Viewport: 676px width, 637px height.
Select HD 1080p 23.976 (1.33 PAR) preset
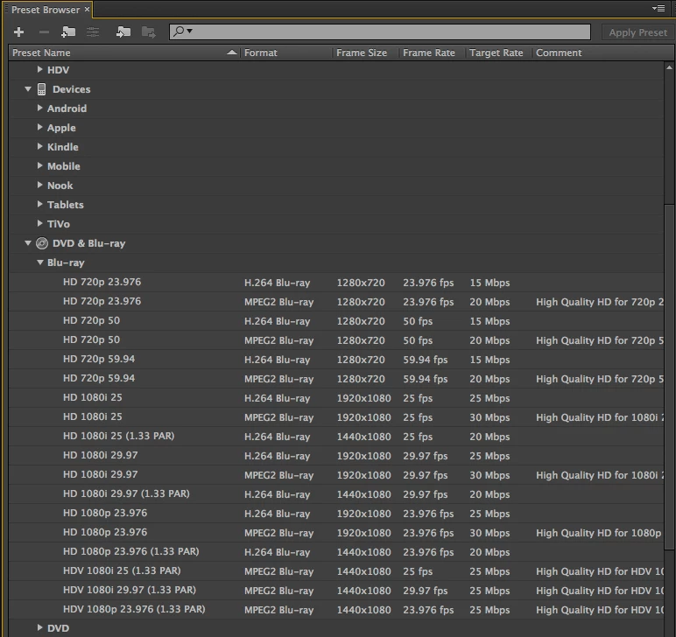(336, 552)
